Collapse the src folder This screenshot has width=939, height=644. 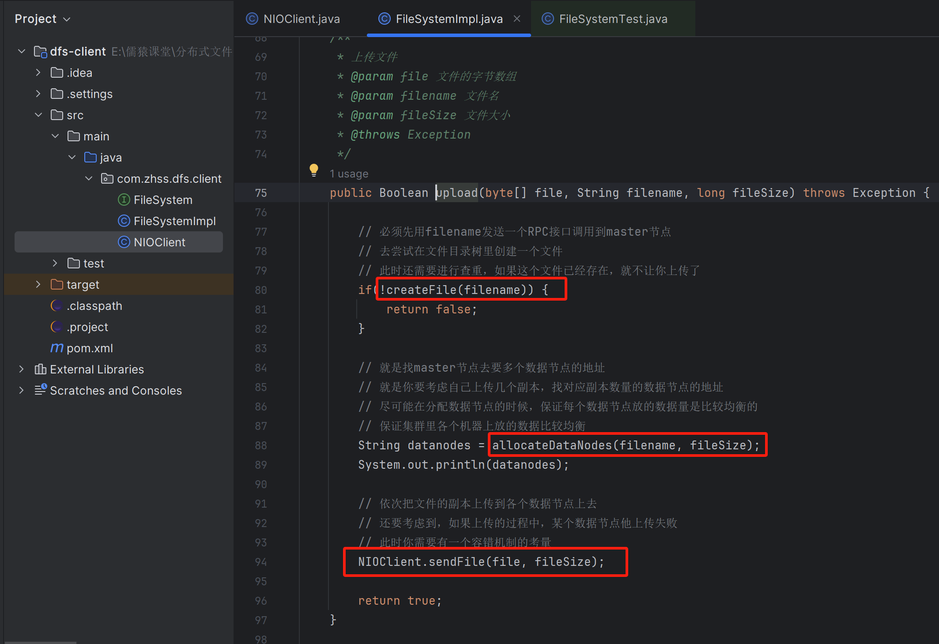click(38, 115)
